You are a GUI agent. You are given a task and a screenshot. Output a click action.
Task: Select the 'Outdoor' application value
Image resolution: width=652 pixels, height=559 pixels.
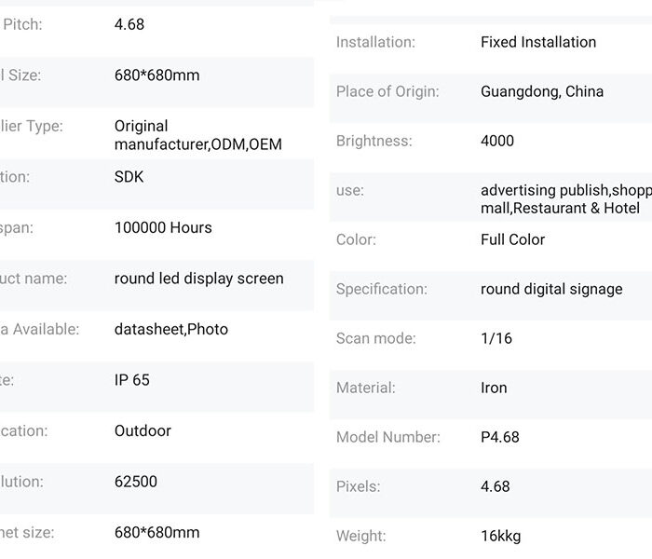tap(143, 430)
